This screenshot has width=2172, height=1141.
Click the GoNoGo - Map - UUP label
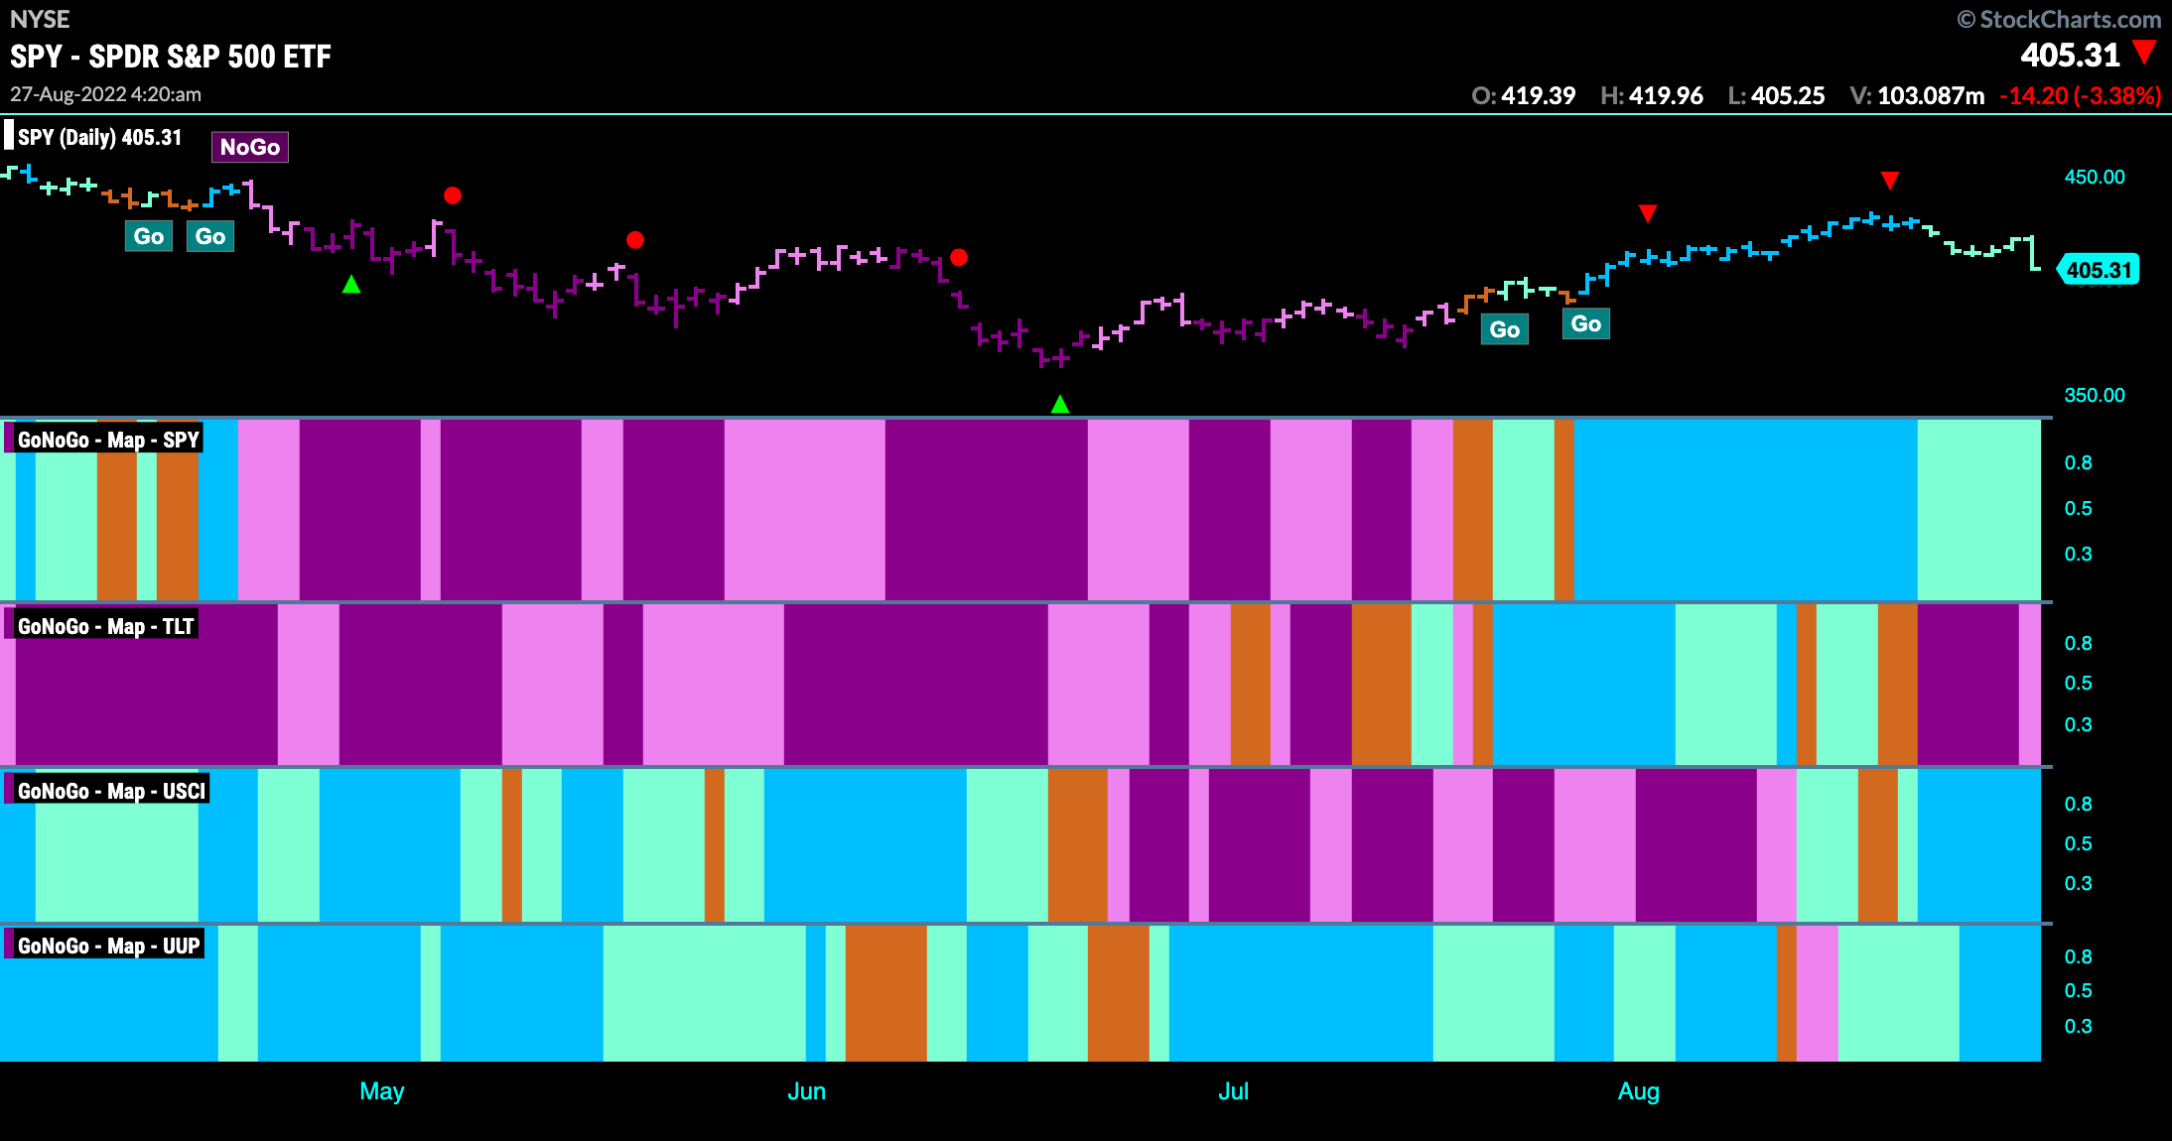[x=108, y=946]
